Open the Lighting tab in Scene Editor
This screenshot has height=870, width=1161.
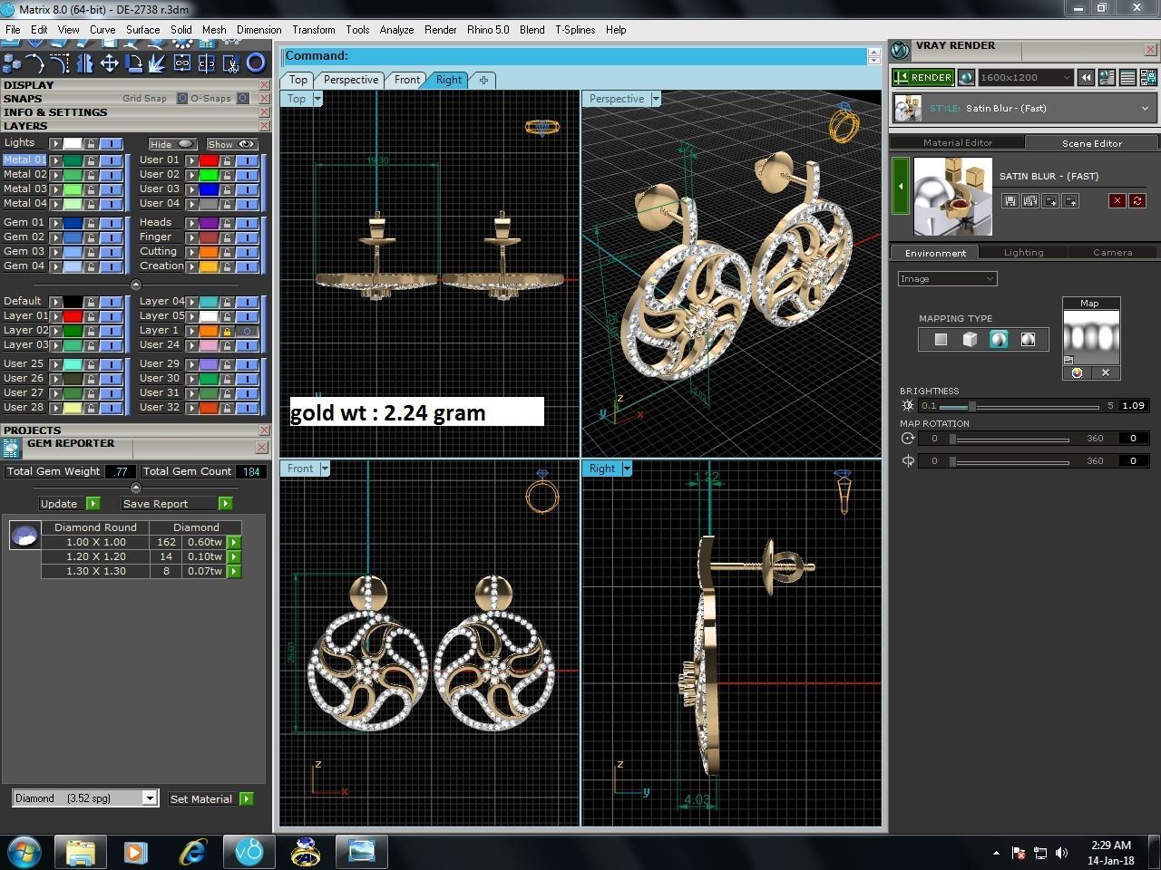1023,253
